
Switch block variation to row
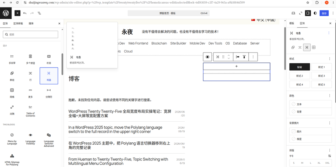[300, 47]
